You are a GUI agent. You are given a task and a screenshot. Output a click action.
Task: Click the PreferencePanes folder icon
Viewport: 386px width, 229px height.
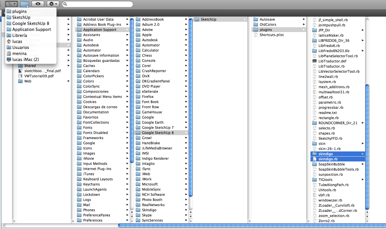(79, 215)
